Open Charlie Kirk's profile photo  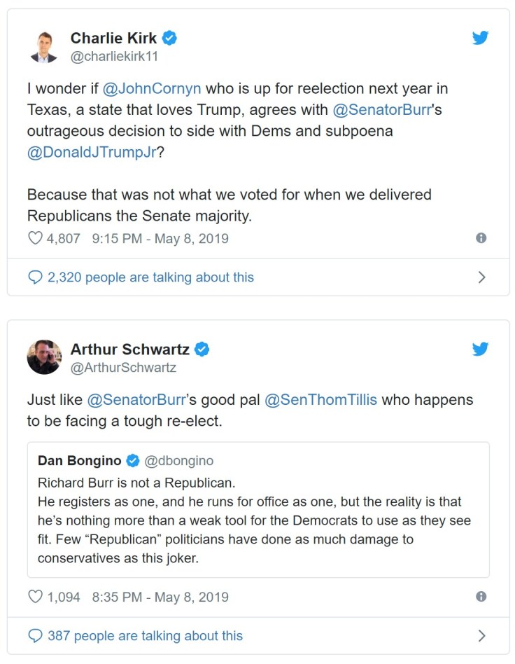44,46
